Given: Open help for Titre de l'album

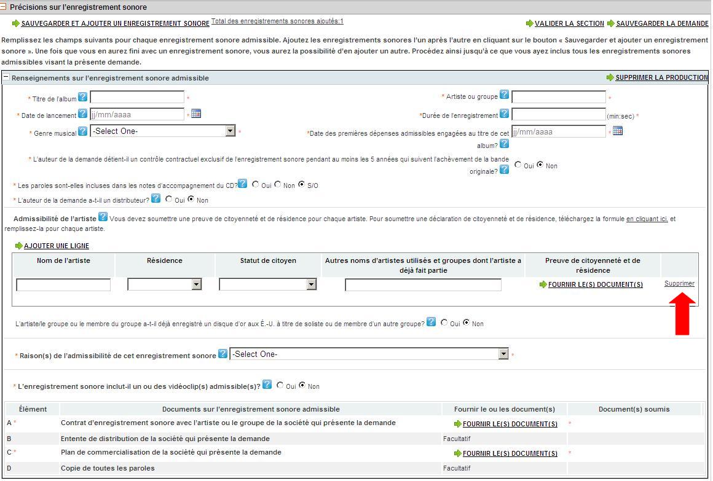Looking at the screenshot, I should click(82, 97).
